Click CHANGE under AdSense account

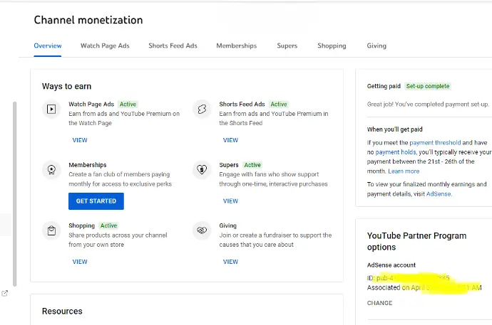click(x=379, y=303)
